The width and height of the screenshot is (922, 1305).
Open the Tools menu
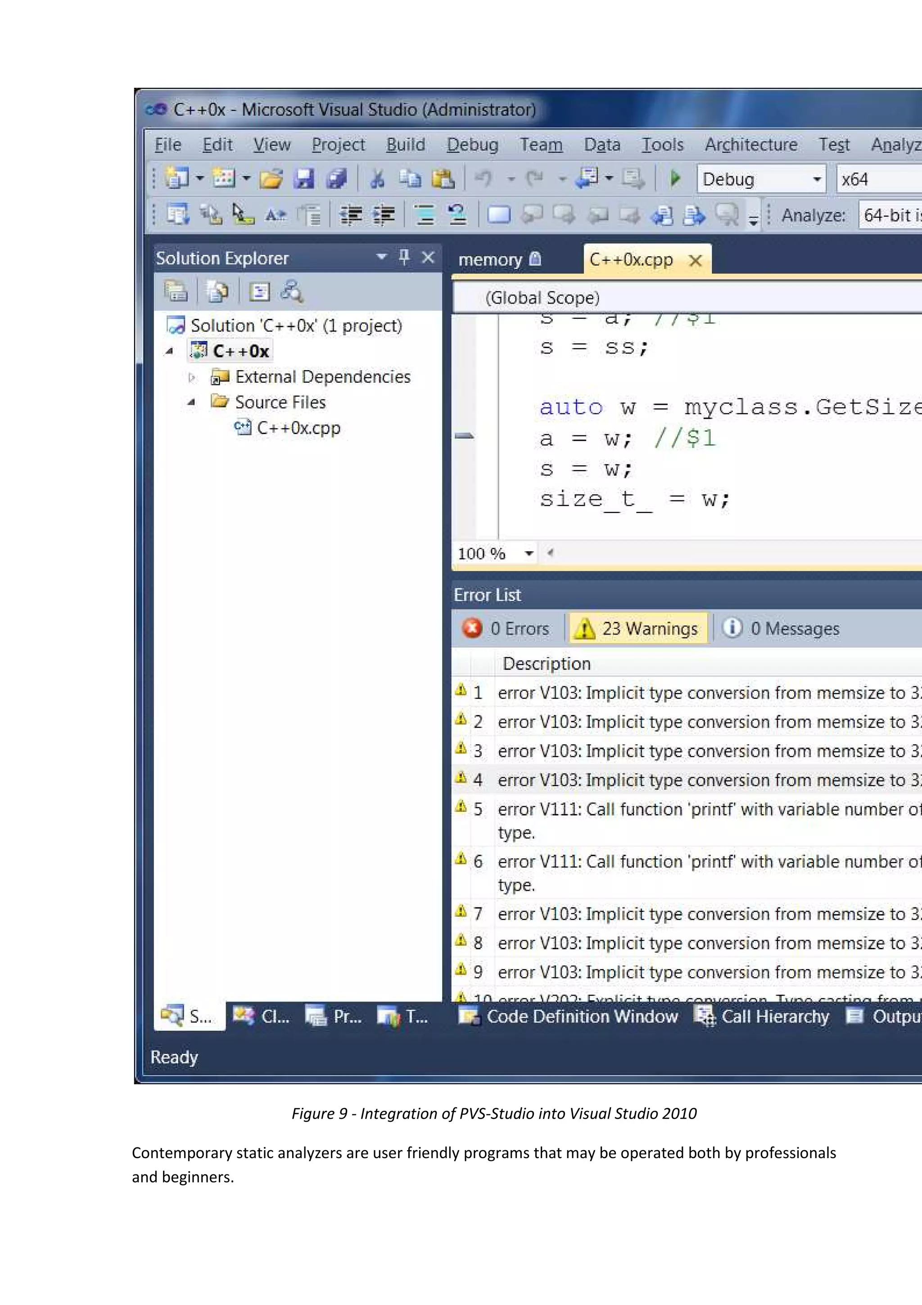(662, 145)
